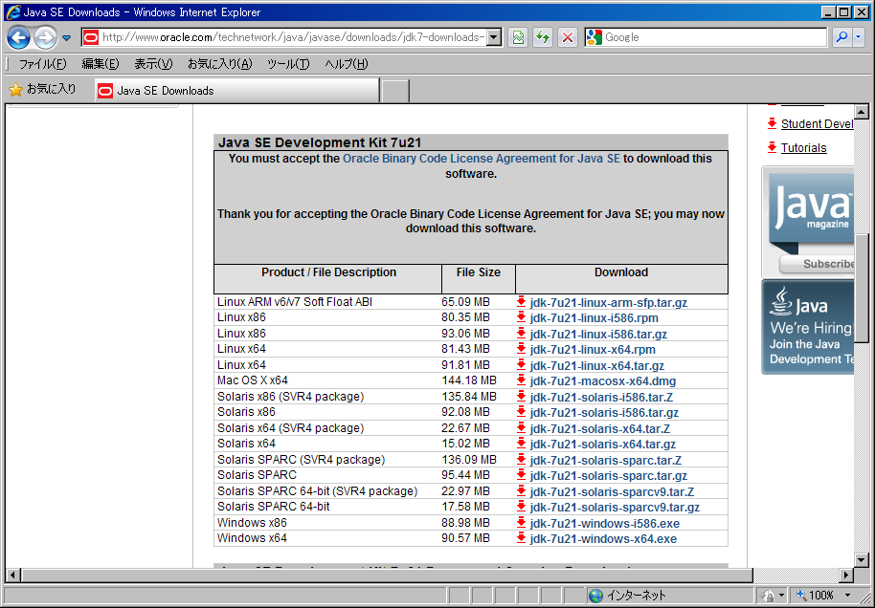Open the お気に入り(A) menu
Viewport: 875px width, 608px height.
220,64
